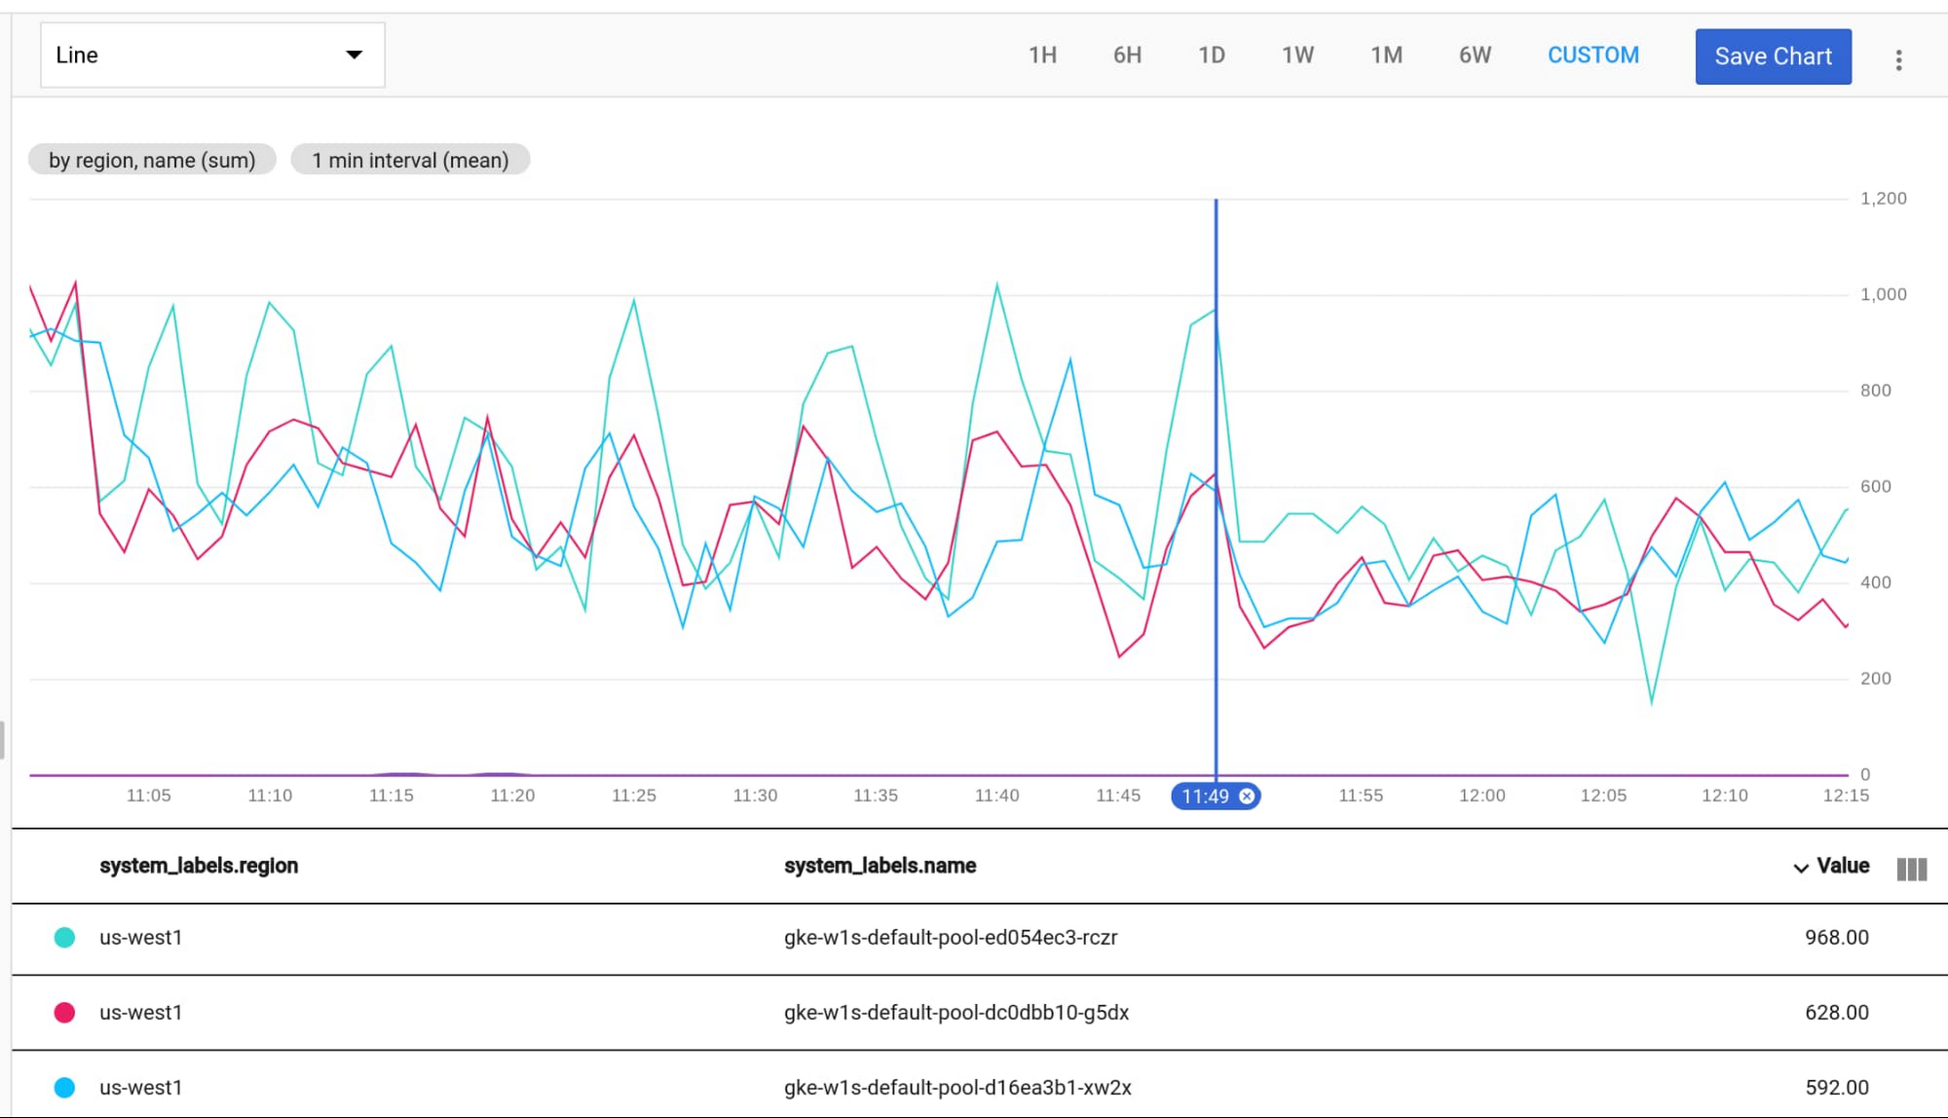Open the table column selector icon
This screenshot has width=1948, height=1118.
point(1912,869)
